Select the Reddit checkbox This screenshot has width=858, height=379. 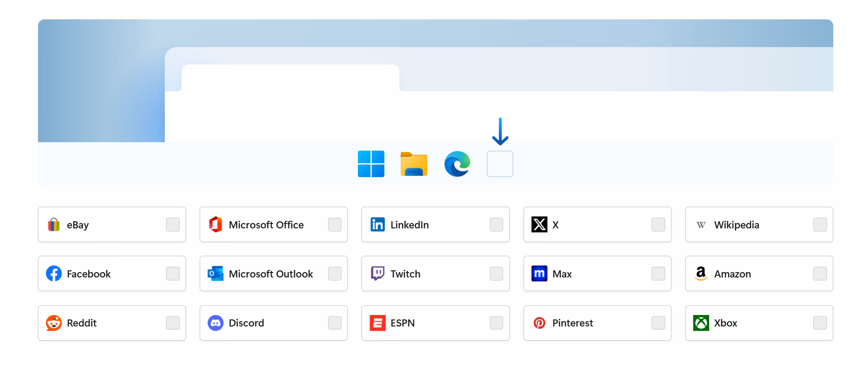pos(173,323)
